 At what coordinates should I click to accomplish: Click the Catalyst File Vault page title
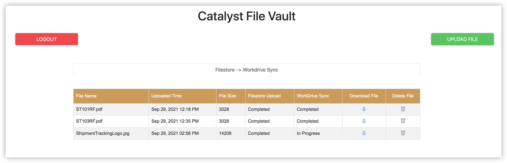coord(246,16)
